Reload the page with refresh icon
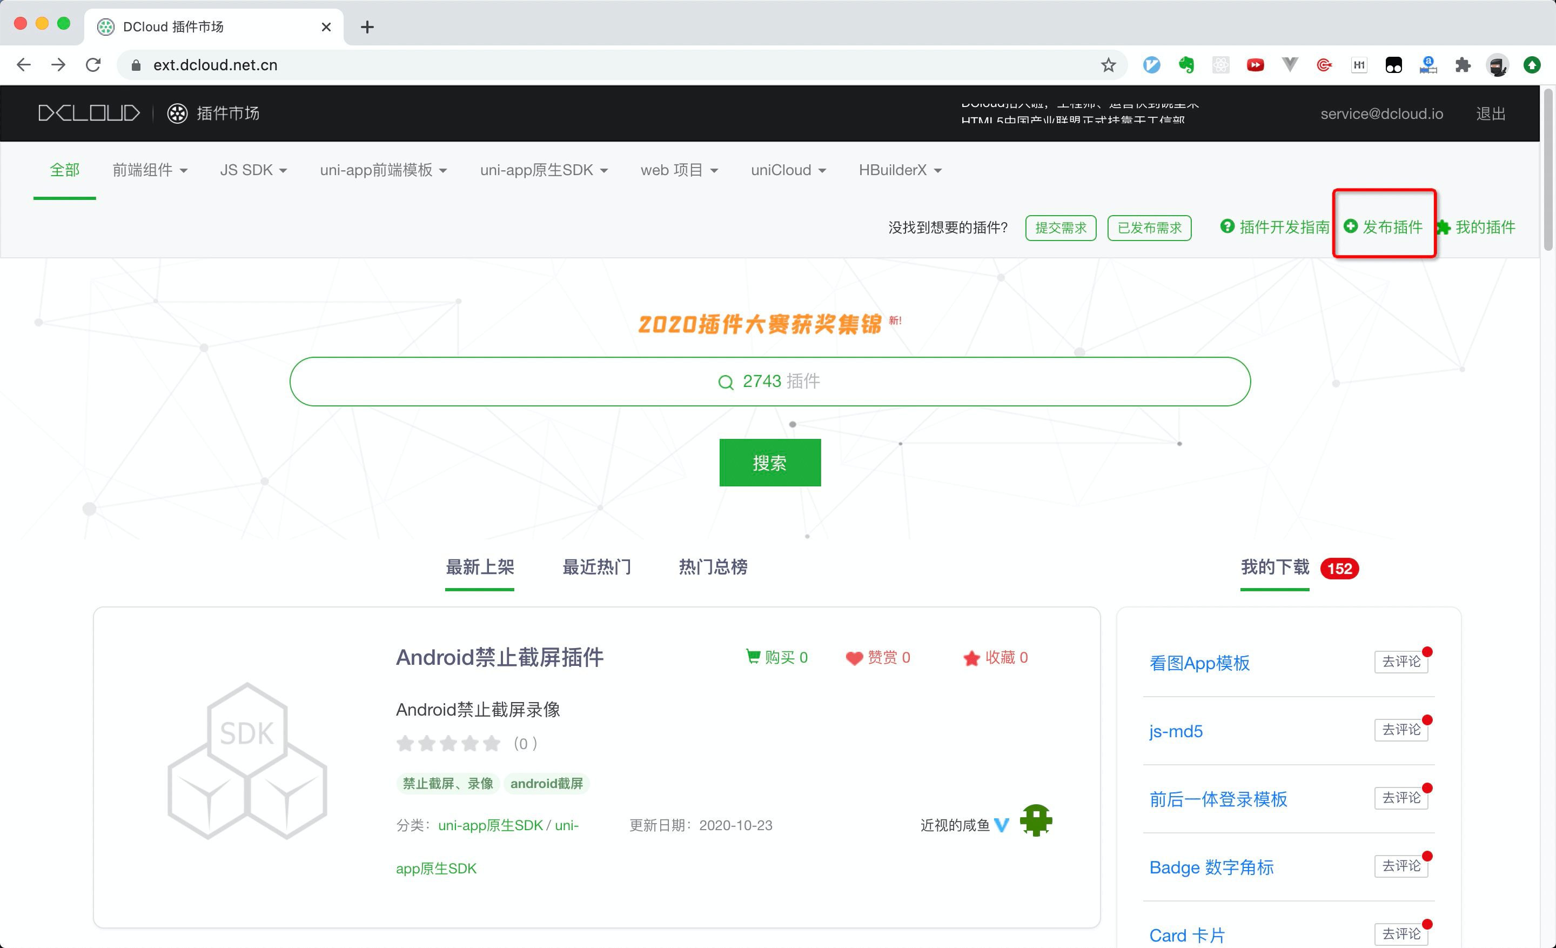The width and height of the screenshot is (1556, 948). 93,65
